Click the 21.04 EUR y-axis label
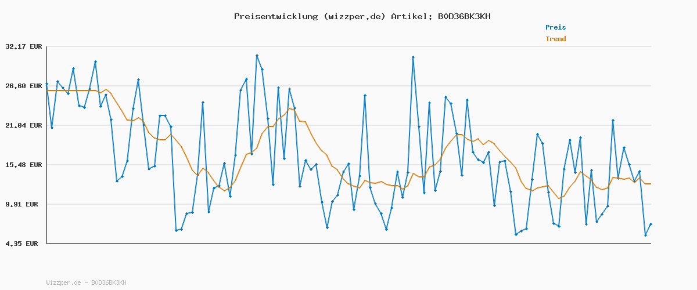697x290 pixels. tap(23, 125)
